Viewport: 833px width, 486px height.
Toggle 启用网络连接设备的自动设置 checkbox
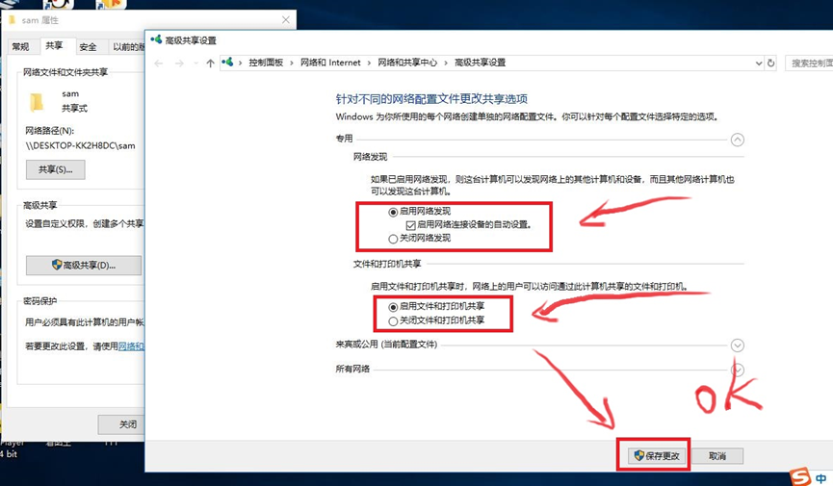pyautogui.click(x=410, y=225)
